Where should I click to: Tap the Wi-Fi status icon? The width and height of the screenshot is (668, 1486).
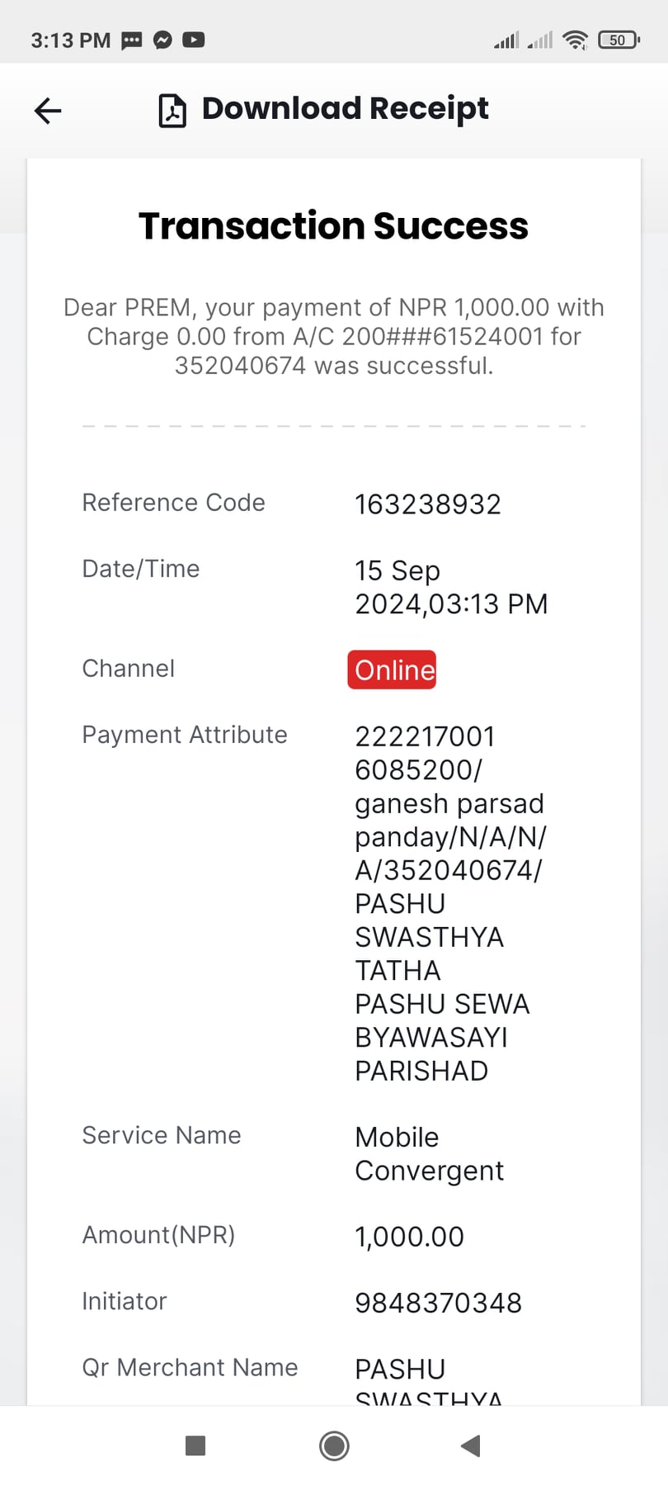click(x=575, y=40)
